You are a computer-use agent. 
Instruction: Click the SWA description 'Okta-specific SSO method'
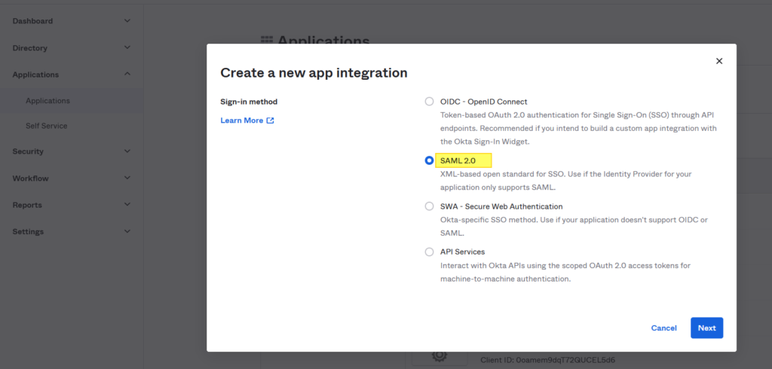pos(574,227)
